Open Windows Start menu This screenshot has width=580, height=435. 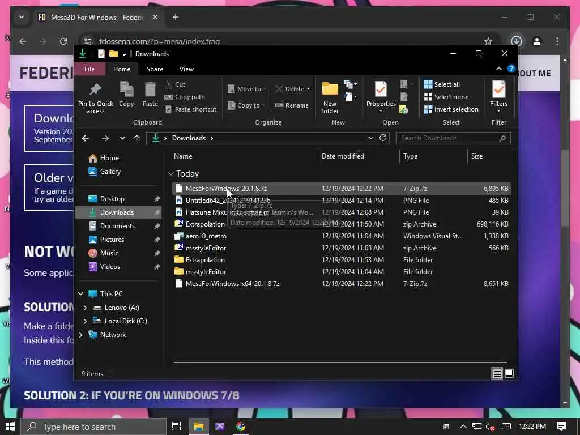(10, 427)
